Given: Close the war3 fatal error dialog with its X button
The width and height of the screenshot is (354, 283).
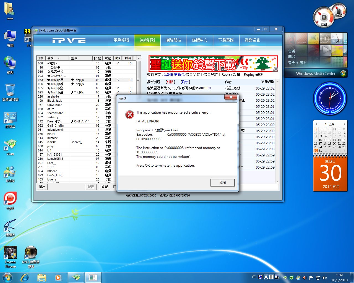Looking at the screenshot, I should coord(231,97).
